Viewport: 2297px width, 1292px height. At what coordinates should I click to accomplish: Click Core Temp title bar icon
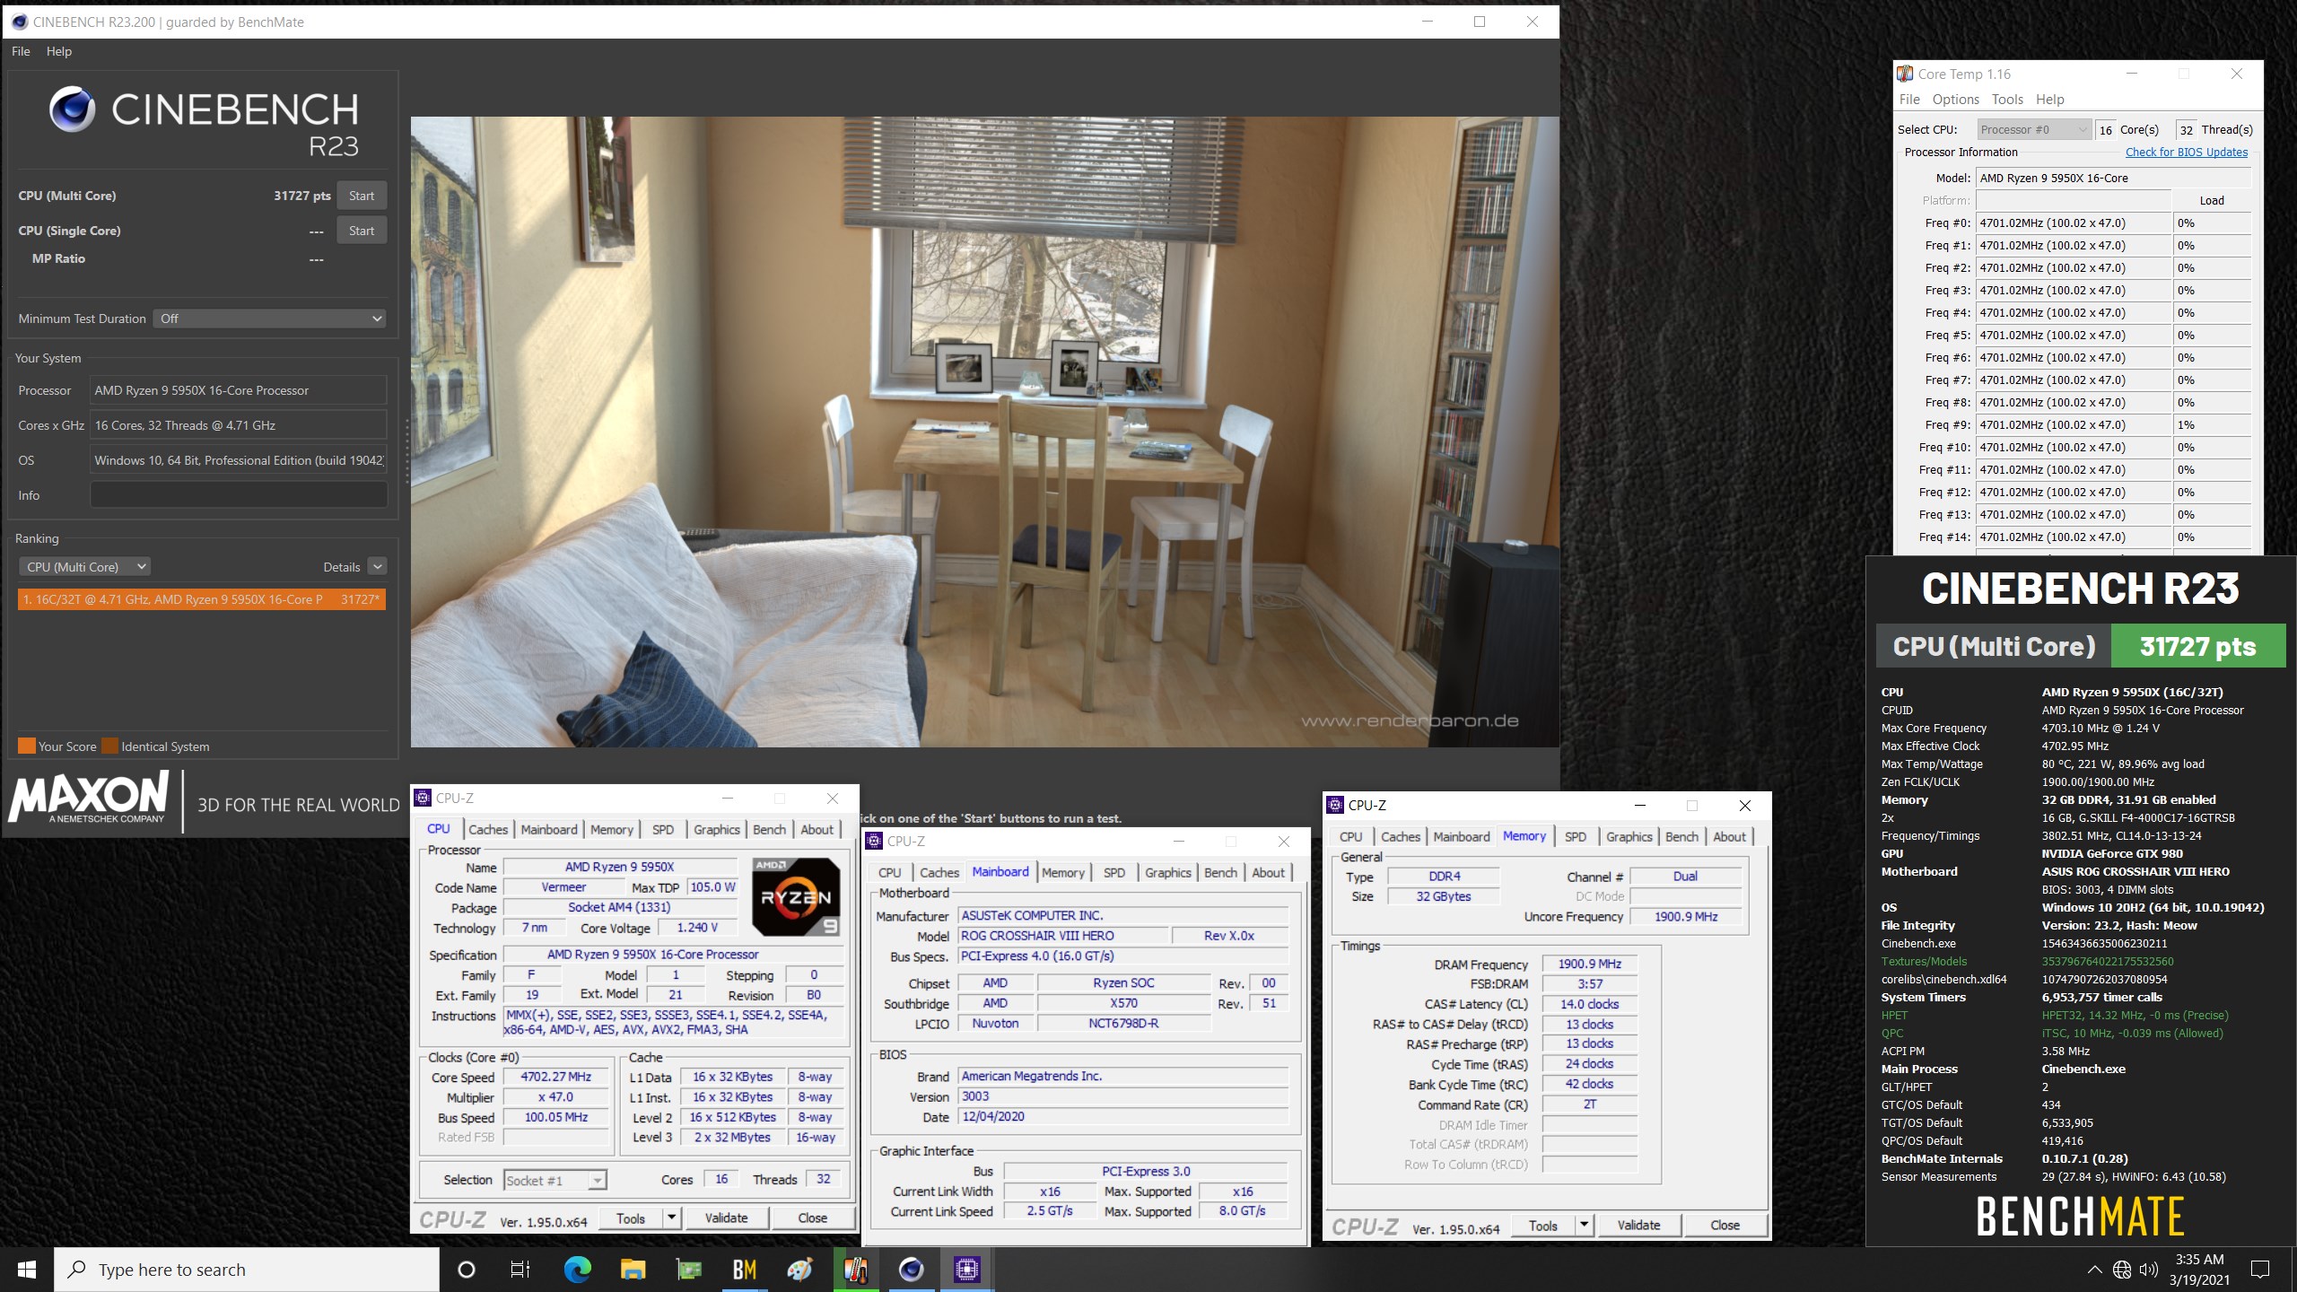(x=1905, y=74)
